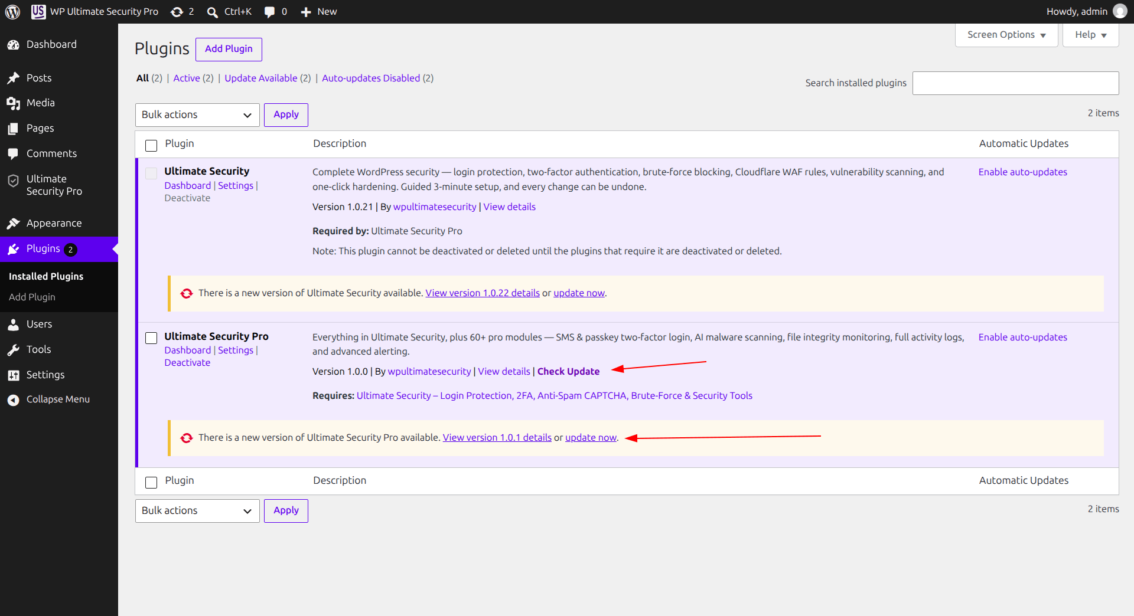This screenshot has height=616, width=1134.
Task: View details of Ultimate Security plugin
Action: tap(509, 207)
